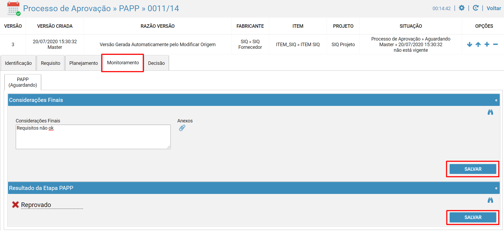Click the calendar logo icon next to the title

[x=14, y=9]
